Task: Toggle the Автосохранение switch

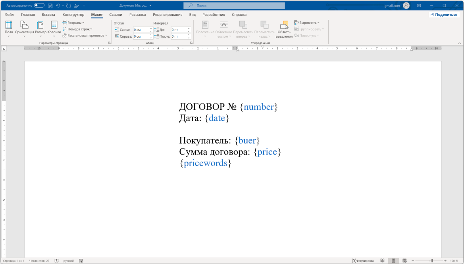Action: (39, 6)
